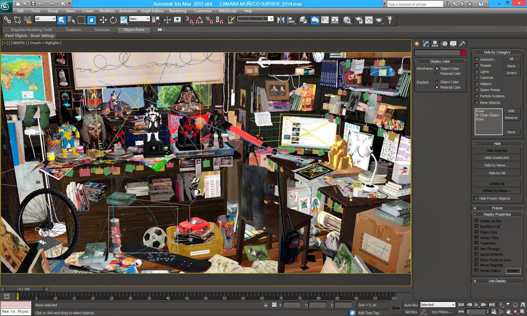Viewport: 527px width, 316px height.
Task: Click the time slider showing 0 / 100
Action: [x=24, y=289]
